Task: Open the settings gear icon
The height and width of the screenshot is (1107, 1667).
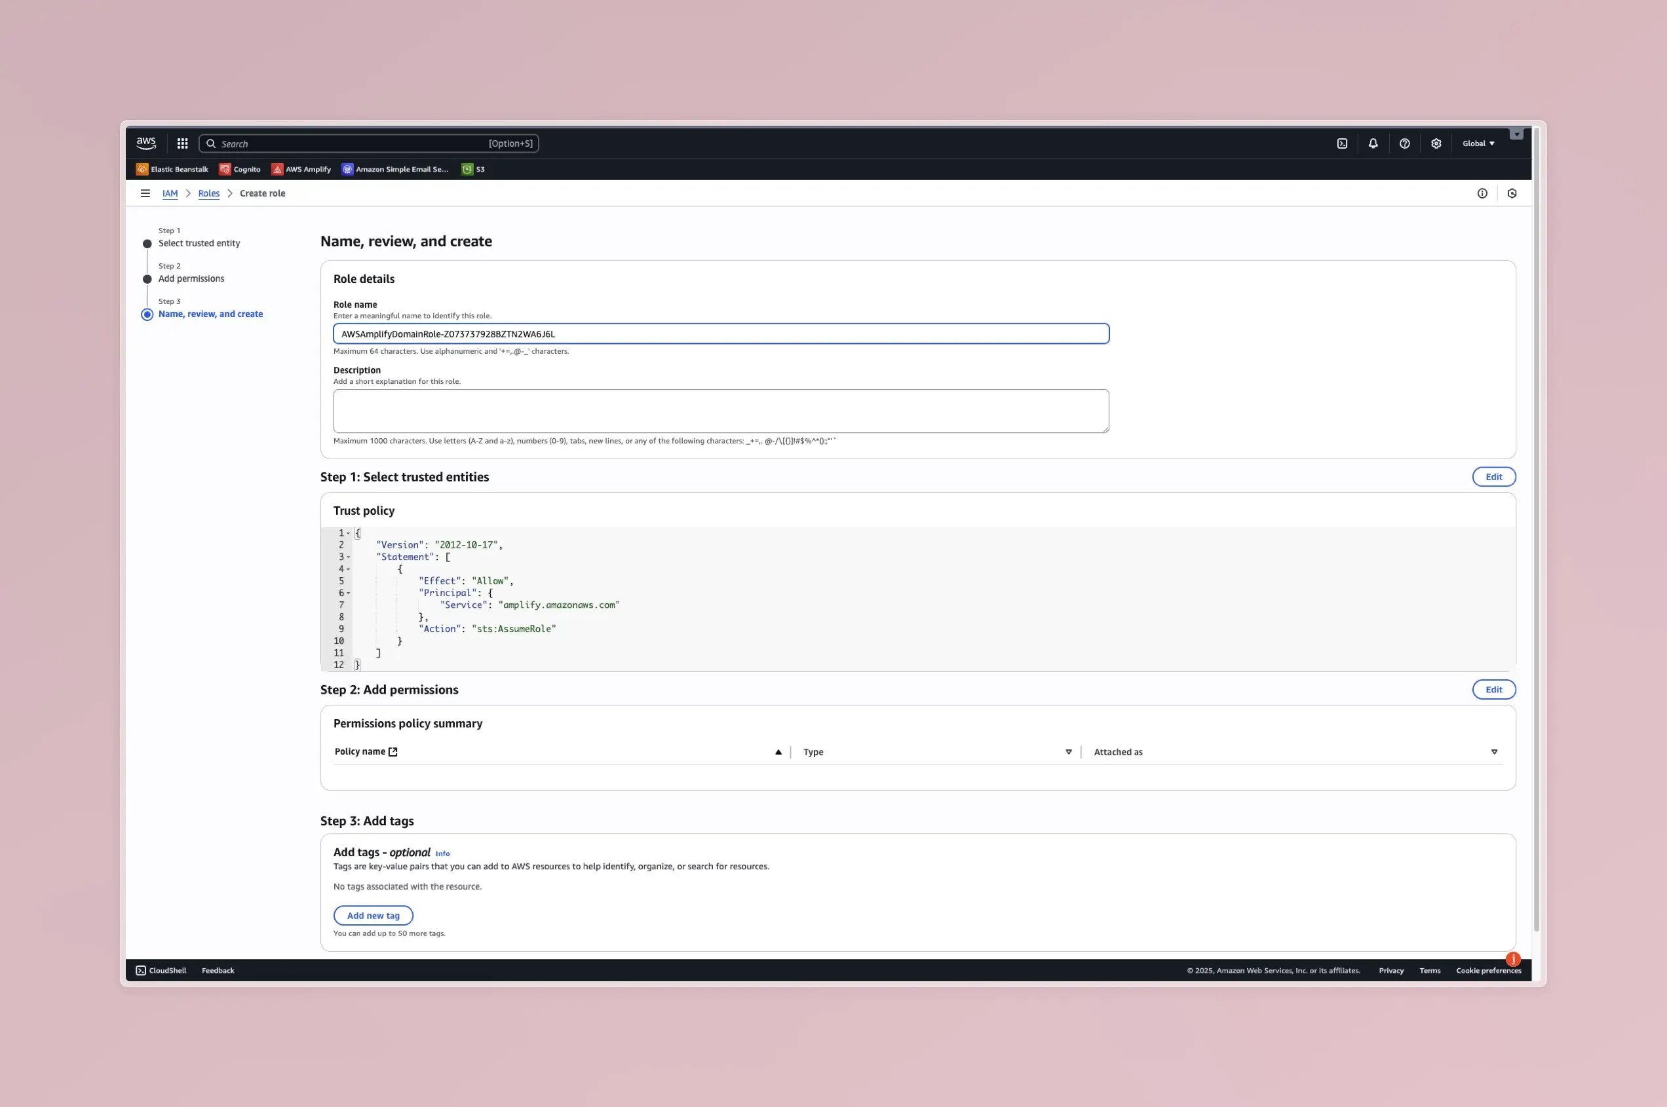Action: [1436, 143]
